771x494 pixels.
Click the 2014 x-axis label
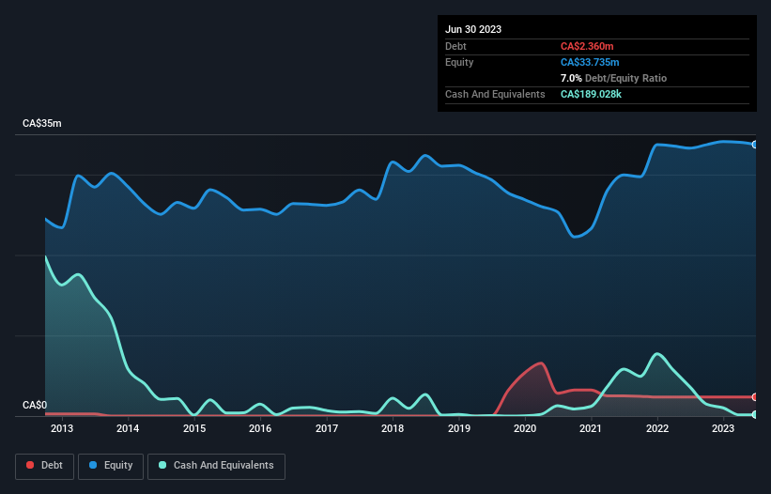point(128,428)
